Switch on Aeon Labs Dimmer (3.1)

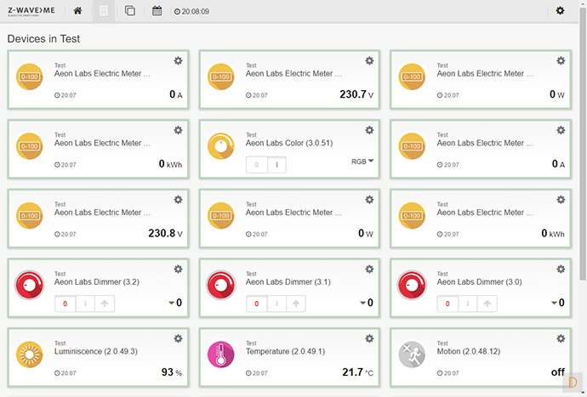coord(276,303)
